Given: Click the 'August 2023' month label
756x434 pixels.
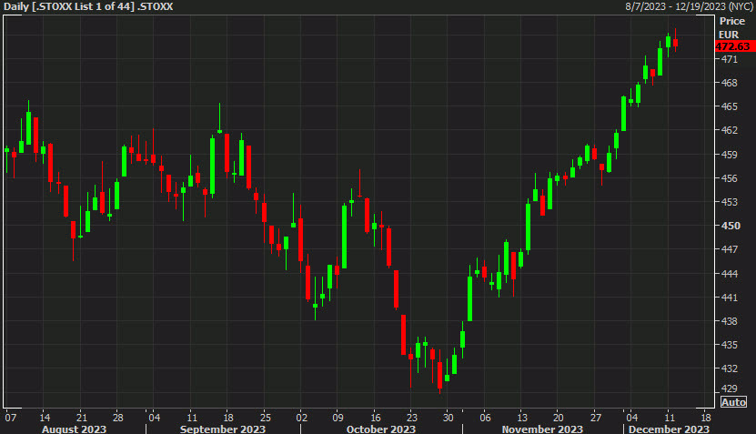Looking at the screenshot, I should click(x=74, y=429).
